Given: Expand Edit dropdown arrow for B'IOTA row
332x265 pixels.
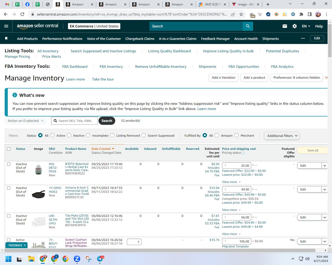Looking at the screenshot, I should (x=325, y=166).
